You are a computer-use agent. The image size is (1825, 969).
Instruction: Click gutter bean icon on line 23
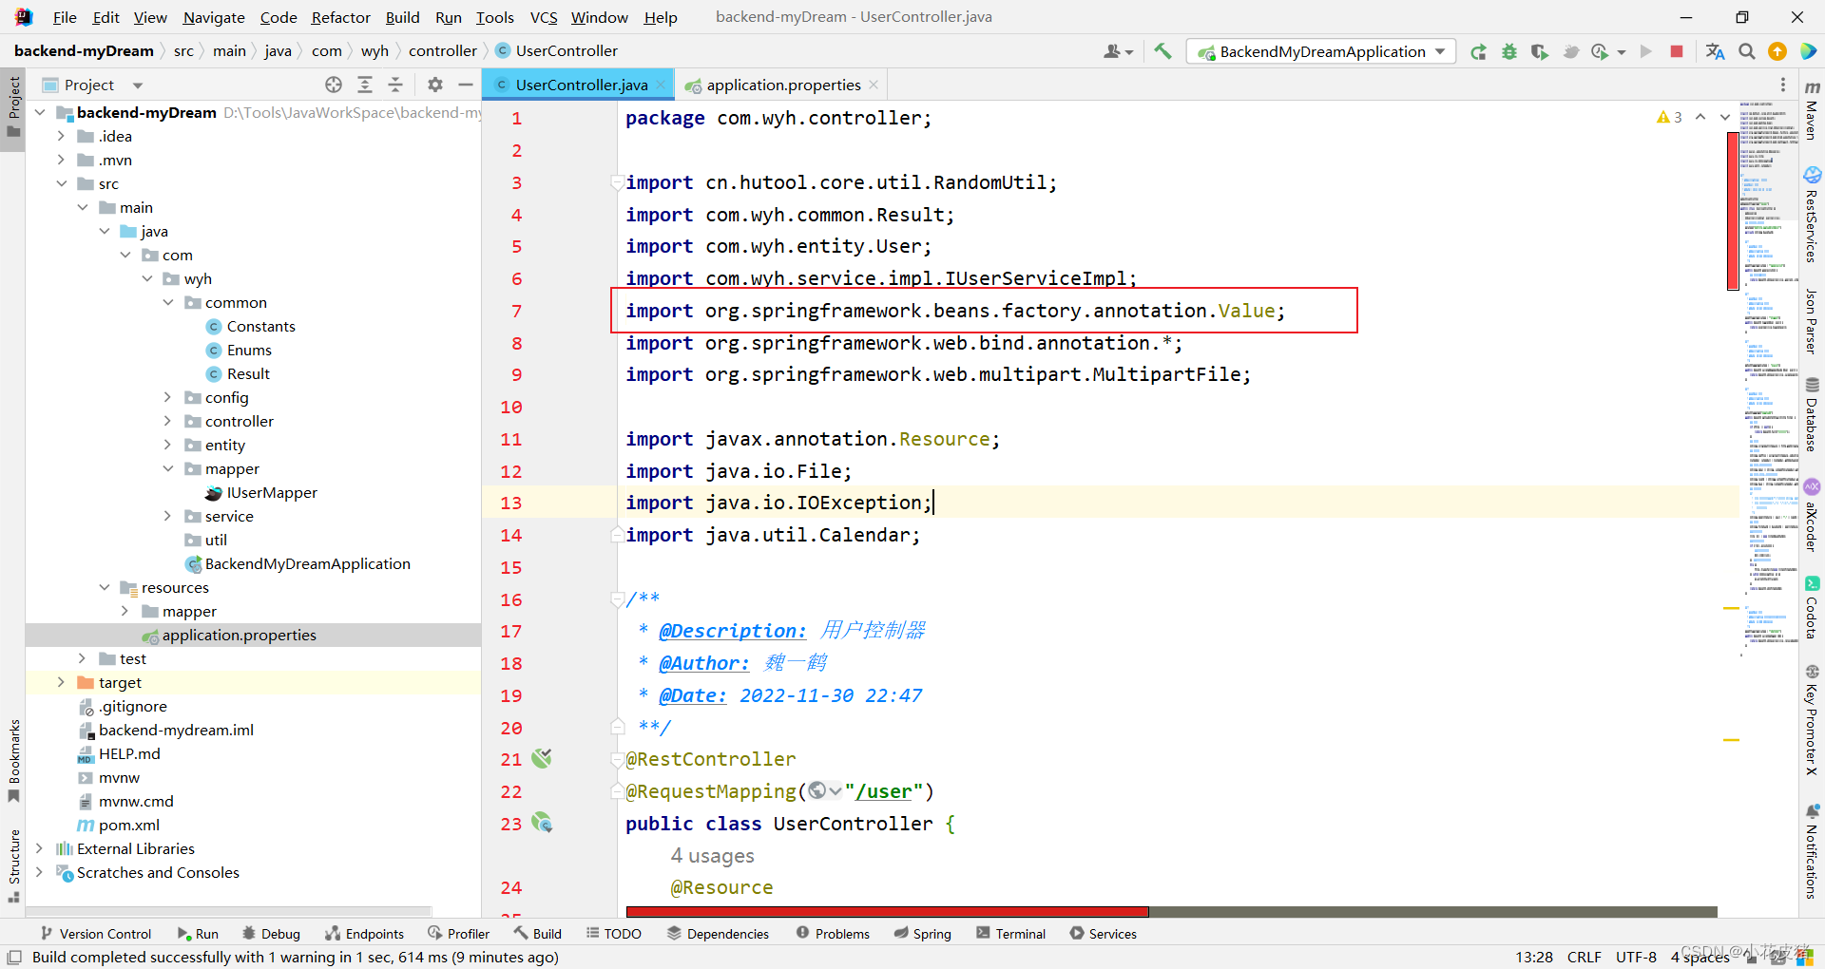(542, 823)
